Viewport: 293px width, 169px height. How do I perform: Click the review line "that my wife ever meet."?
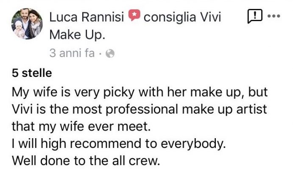point(81,125)
